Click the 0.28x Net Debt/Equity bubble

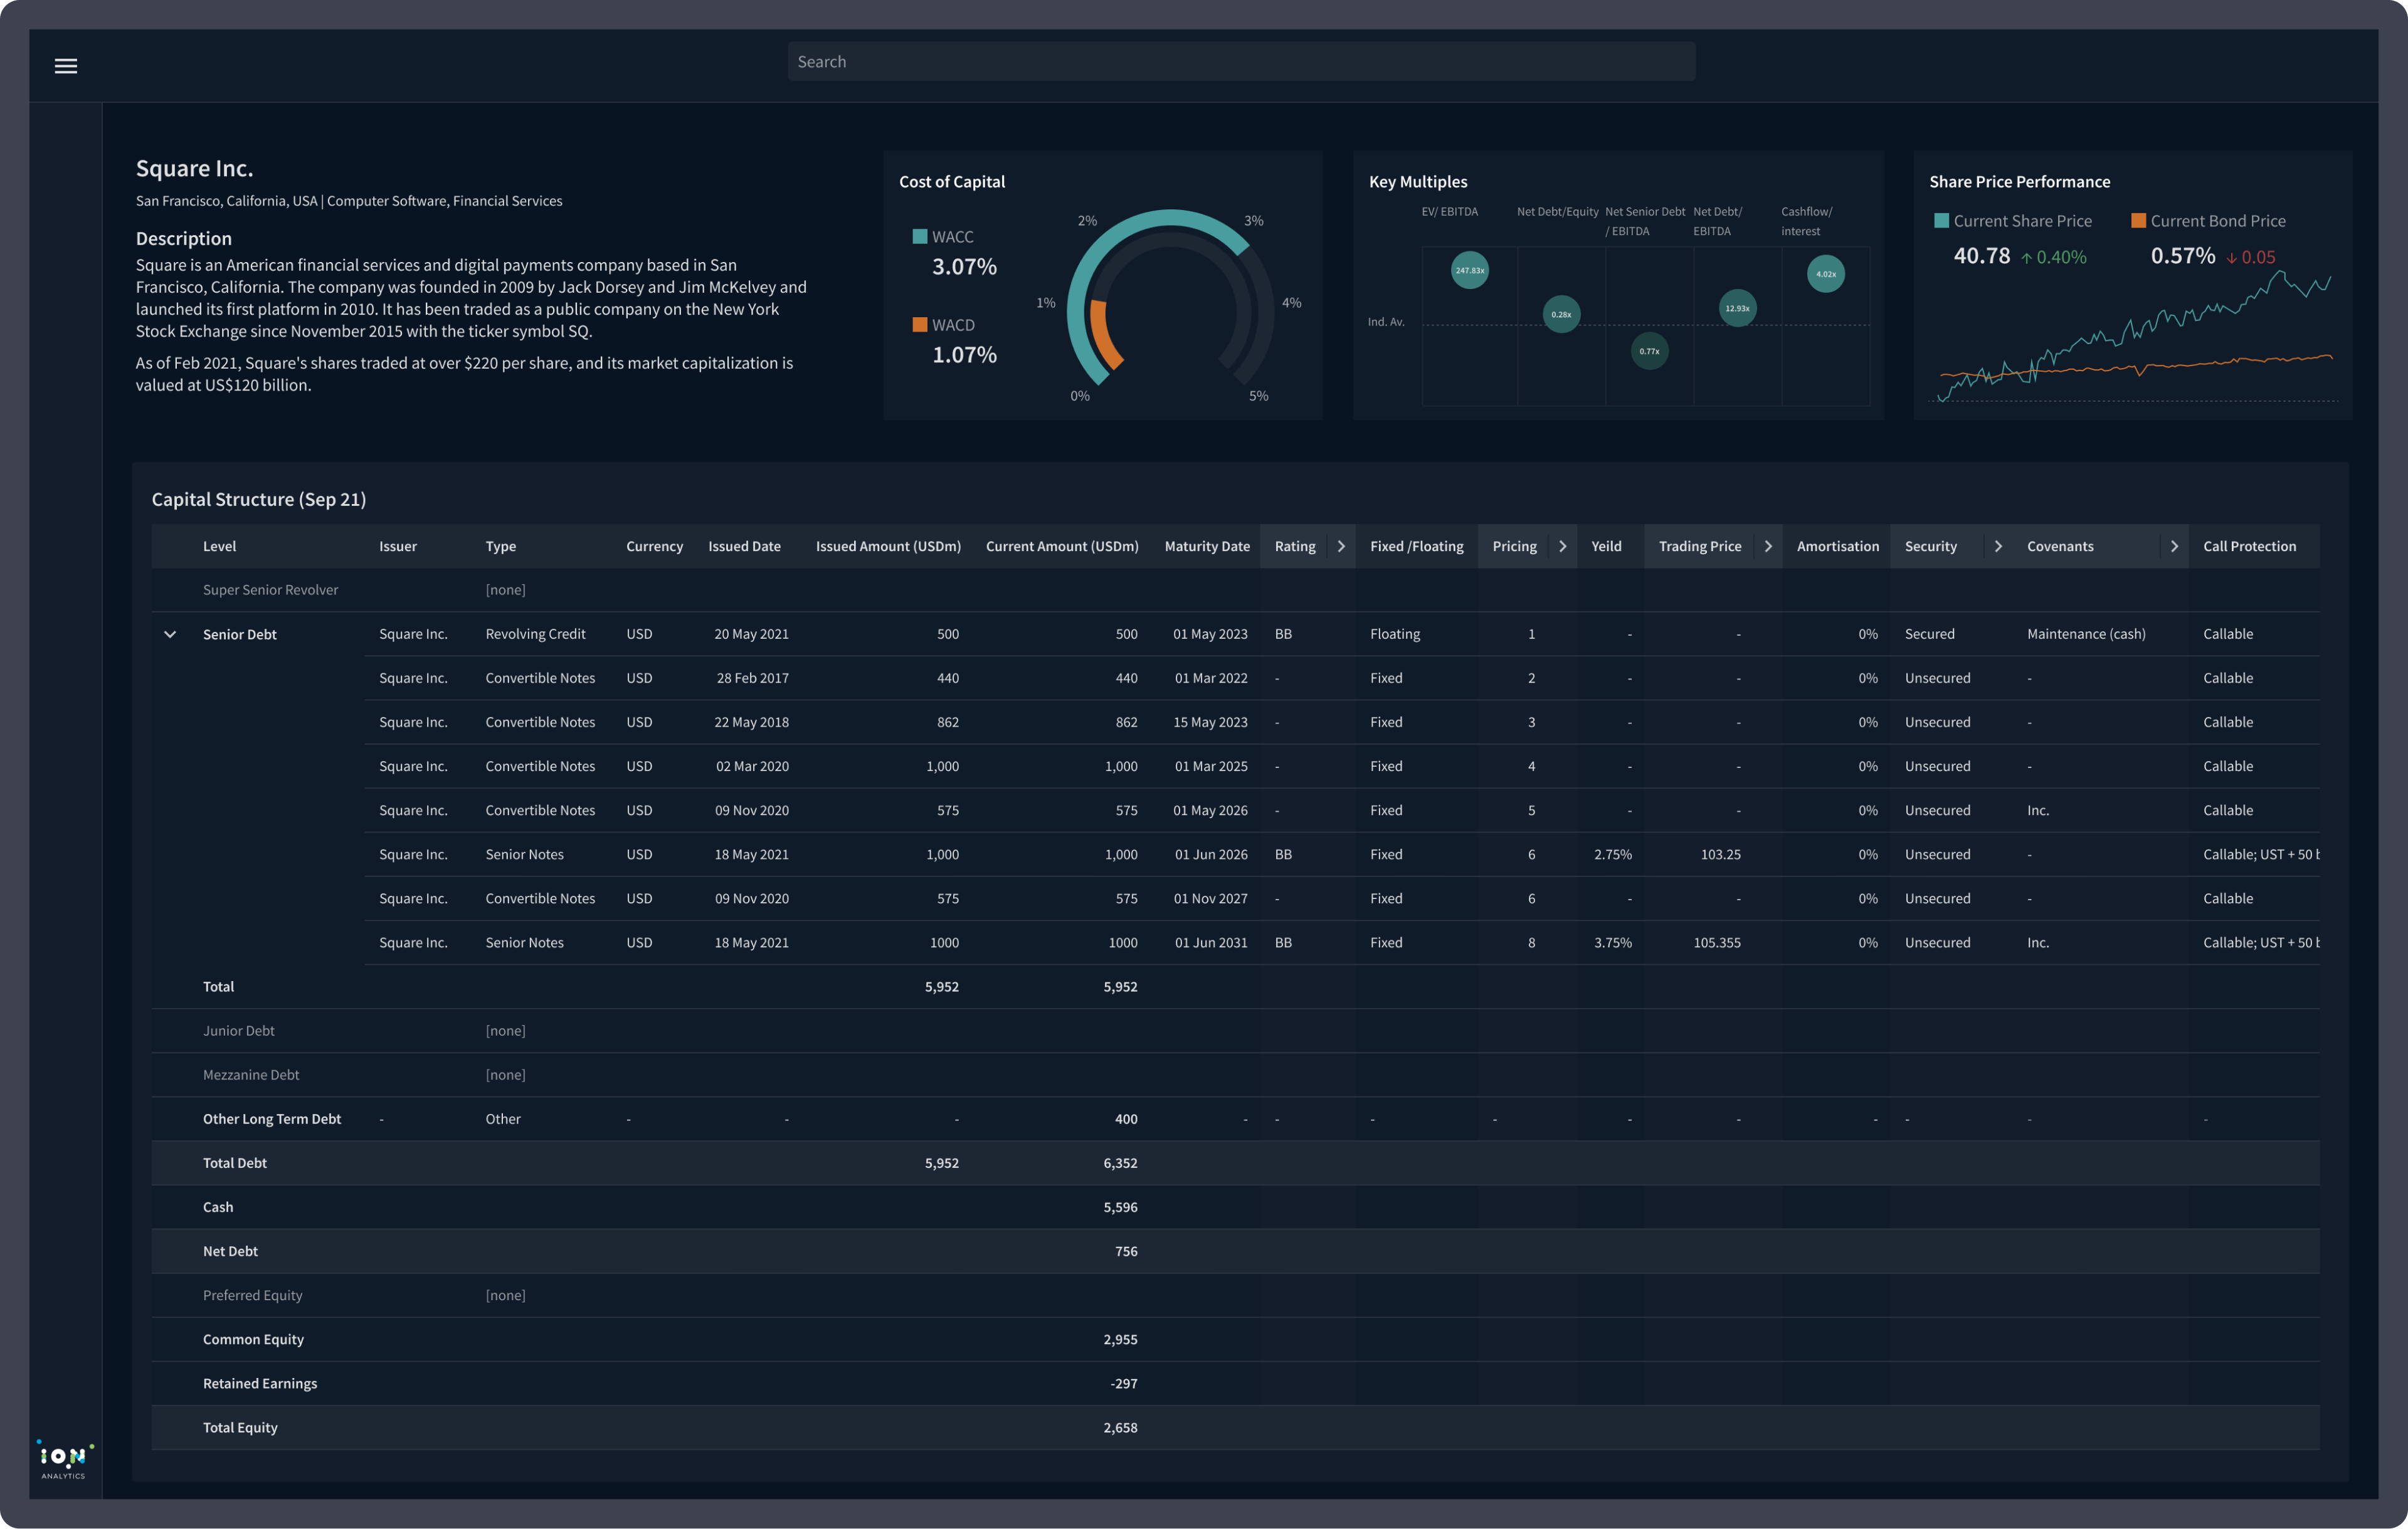[x=1561, y=314]
